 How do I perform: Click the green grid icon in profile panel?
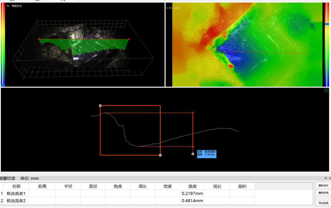[326, 90]
